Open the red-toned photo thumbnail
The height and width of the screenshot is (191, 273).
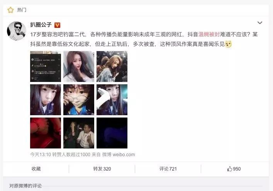[46, 133]
